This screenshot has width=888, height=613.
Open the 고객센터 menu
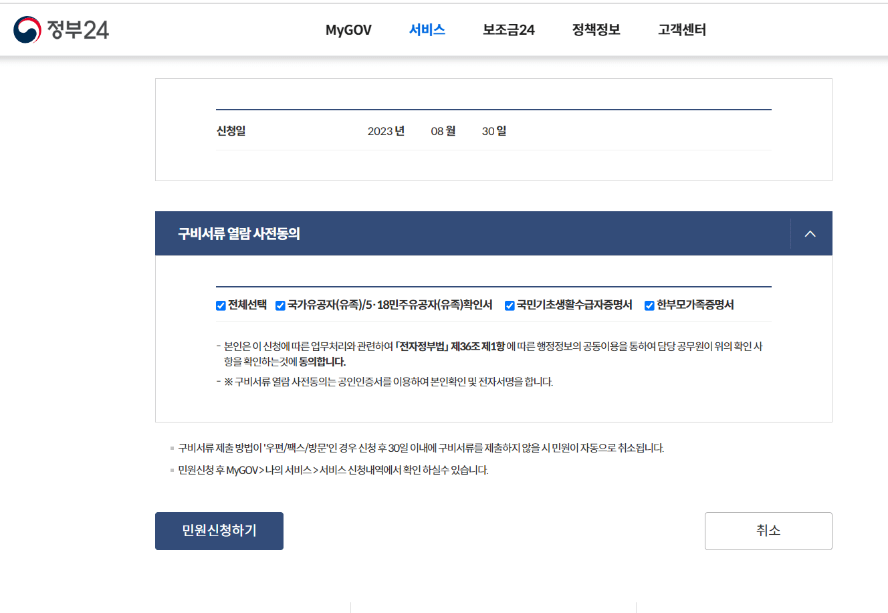[x=681, y=29]
